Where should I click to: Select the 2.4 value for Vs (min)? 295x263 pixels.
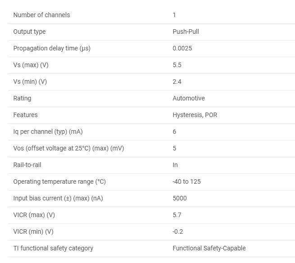click(x=177, y=82)
